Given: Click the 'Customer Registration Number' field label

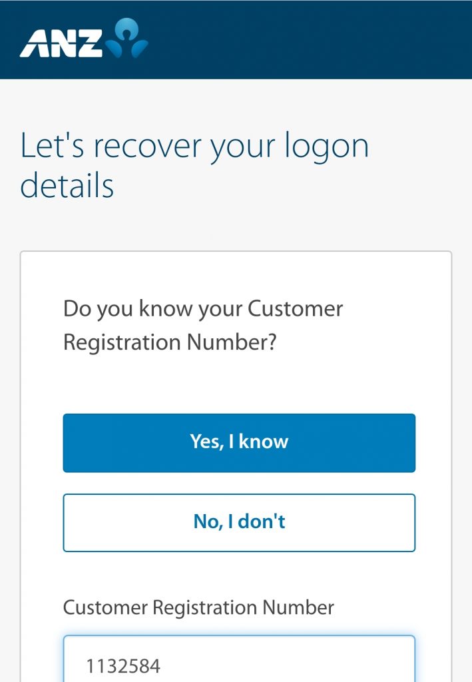Looking at the screenshot, I should click(x=198, y=607).
